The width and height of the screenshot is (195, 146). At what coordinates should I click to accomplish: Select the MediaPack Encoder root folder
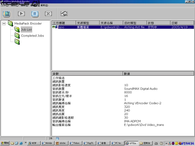click(28, 23)
